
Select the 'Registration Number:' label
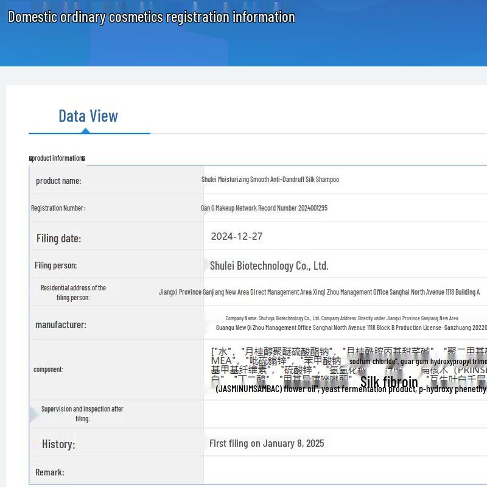pos(58,208)
